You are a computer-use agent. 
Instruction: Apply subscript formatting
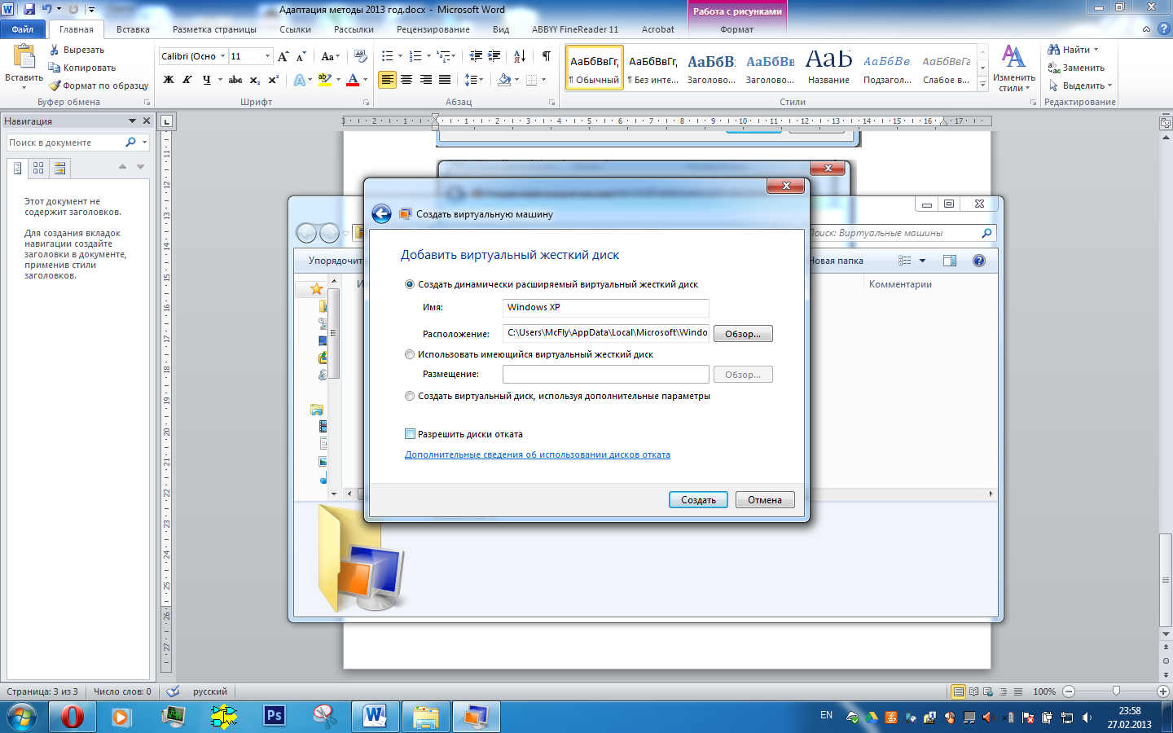pos(255,80)
